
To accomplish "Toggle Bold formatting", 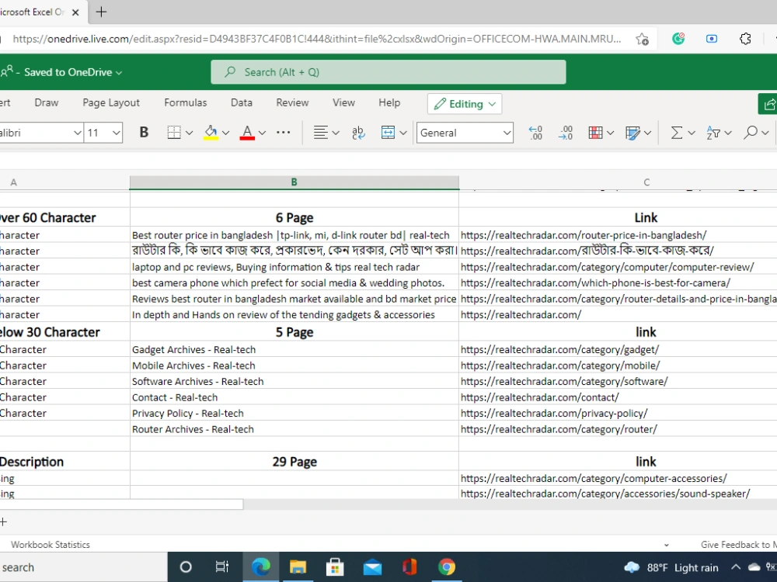I will pyautogui.click(x=144, y=133).
